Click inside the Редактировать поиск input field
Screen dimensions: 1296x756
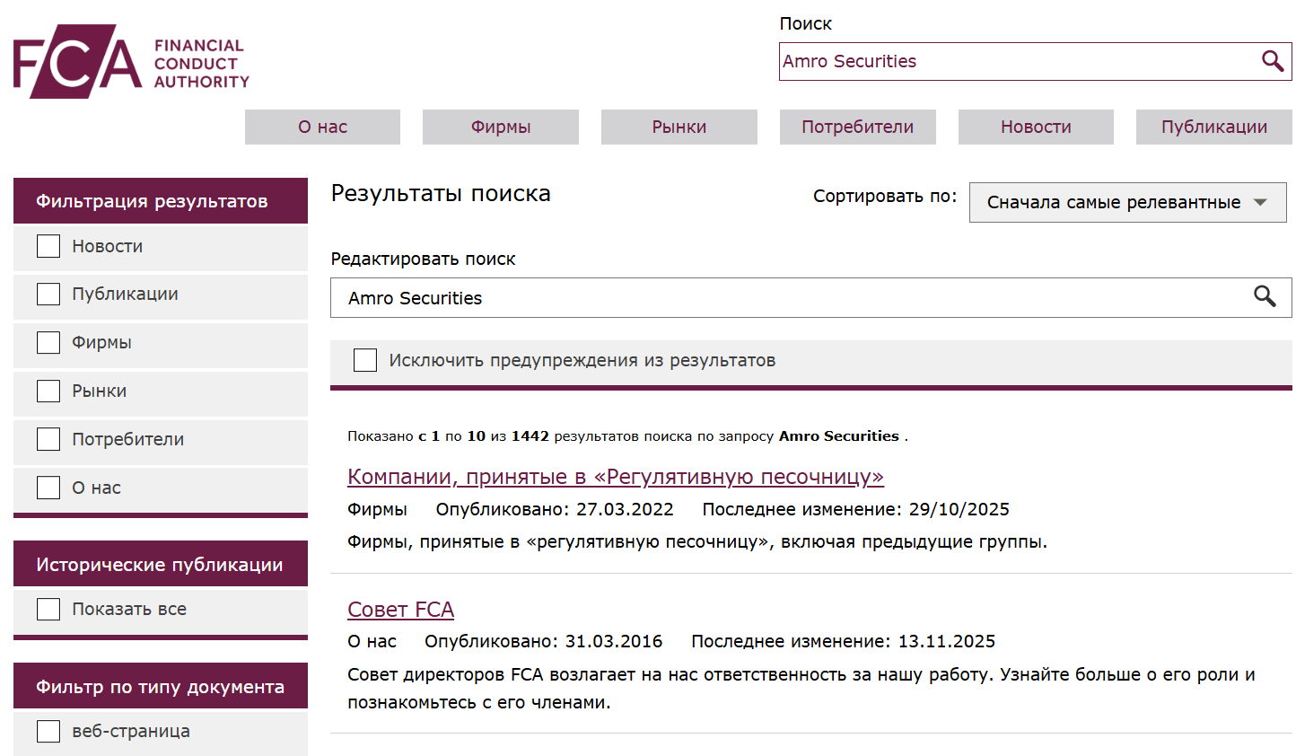(628, 297)
